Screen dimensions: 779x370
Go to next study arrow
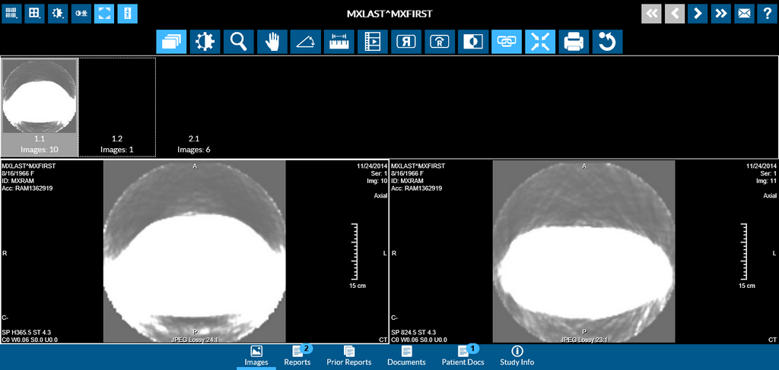[697, 13]
